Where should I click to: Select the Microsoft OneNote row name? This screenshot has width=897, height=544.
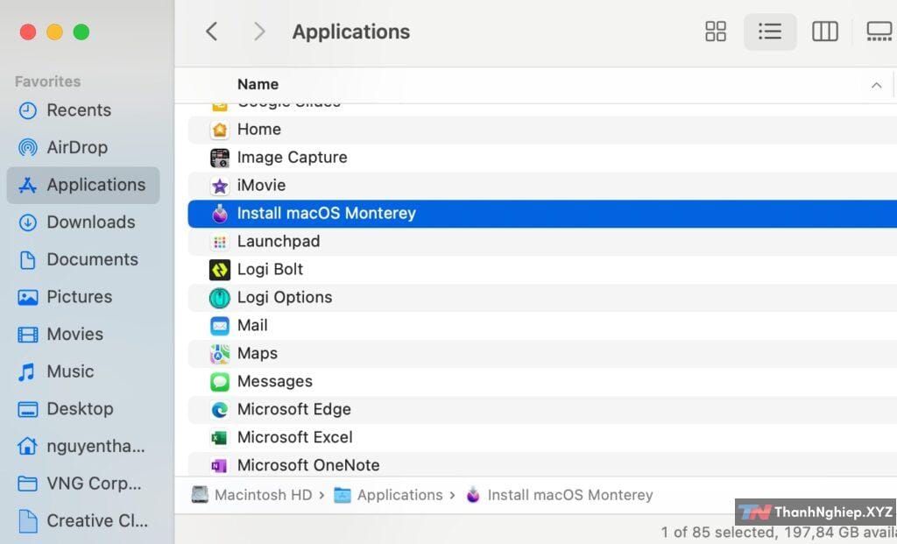coord(308,466)
